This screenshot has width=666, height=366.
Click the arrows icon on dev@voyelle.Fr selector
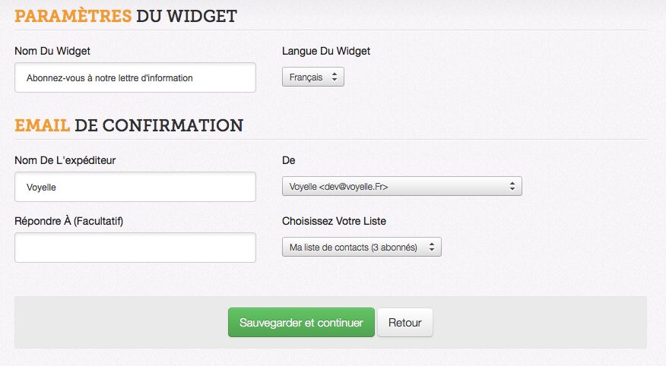point(512,186)
